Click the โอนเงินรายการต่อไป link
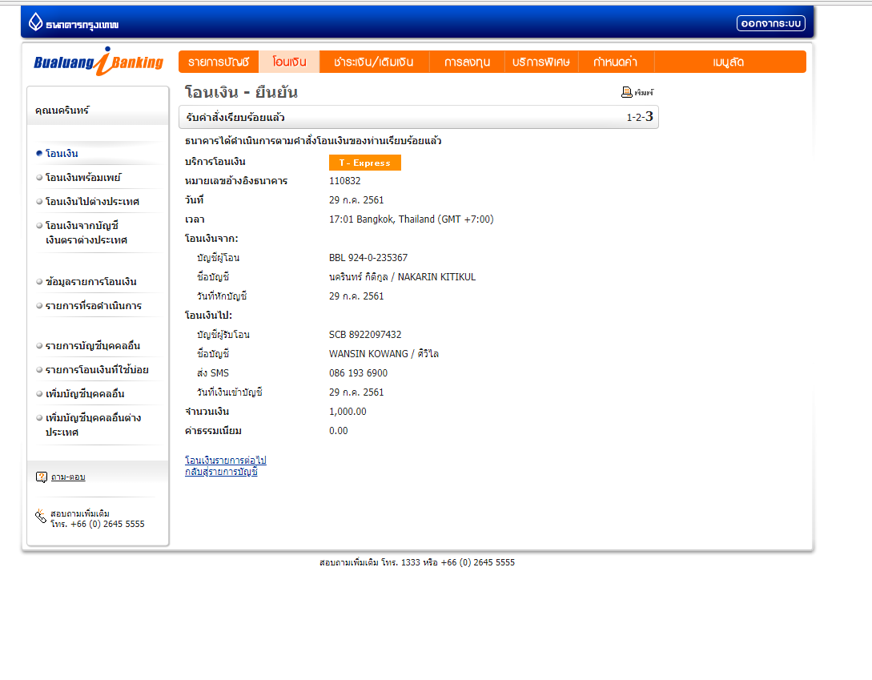Image resolution: width=872 pixels, height=680 pixels. click(x=225, y=461)
